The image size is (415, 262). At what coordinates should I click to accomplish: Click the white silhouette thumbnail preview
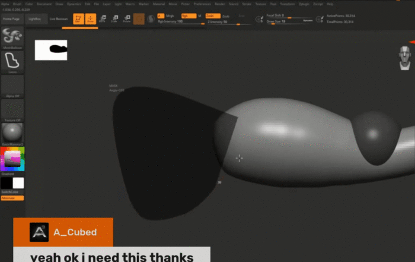click(x=51, y=50)
